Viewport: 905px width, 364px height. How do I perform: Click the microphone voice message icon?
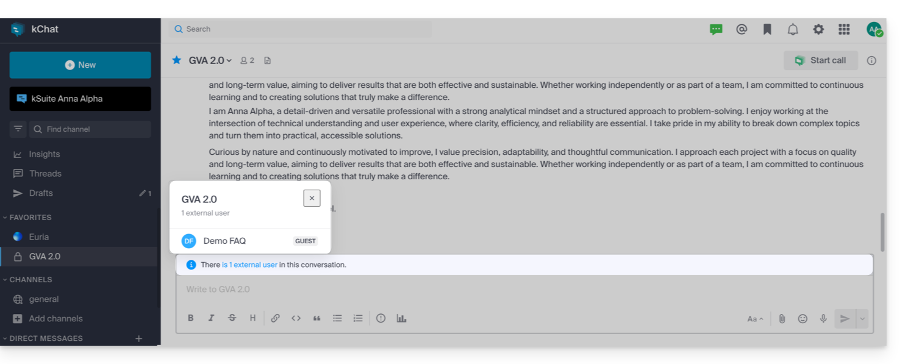tap(823, 318)
